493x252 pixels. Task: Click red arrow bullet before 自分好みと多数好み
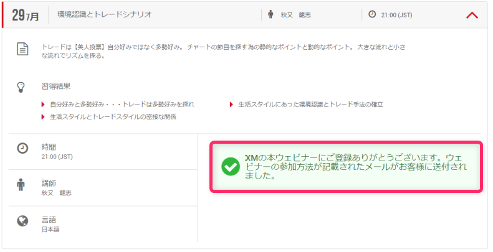coord(43,105)
